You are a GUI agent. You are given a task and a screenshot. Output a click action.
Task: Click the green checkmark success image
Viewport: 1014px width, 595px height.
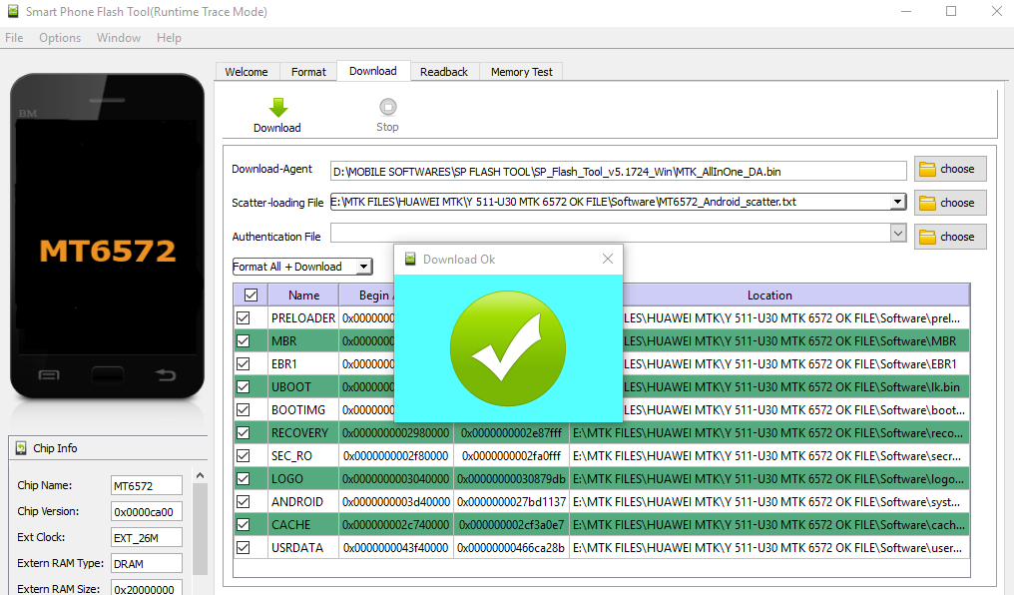tap(508, 348)
